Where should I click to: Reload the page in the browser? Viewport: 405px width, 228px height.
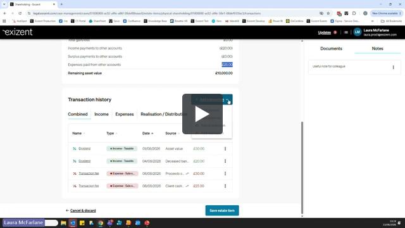(x=20, y=13)
